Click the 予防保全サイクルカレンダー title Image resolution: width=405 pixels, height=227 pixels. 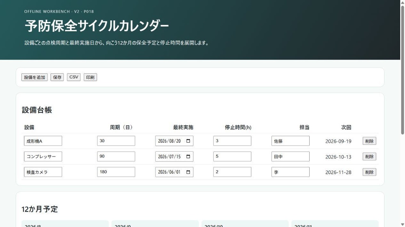point(97,26)
